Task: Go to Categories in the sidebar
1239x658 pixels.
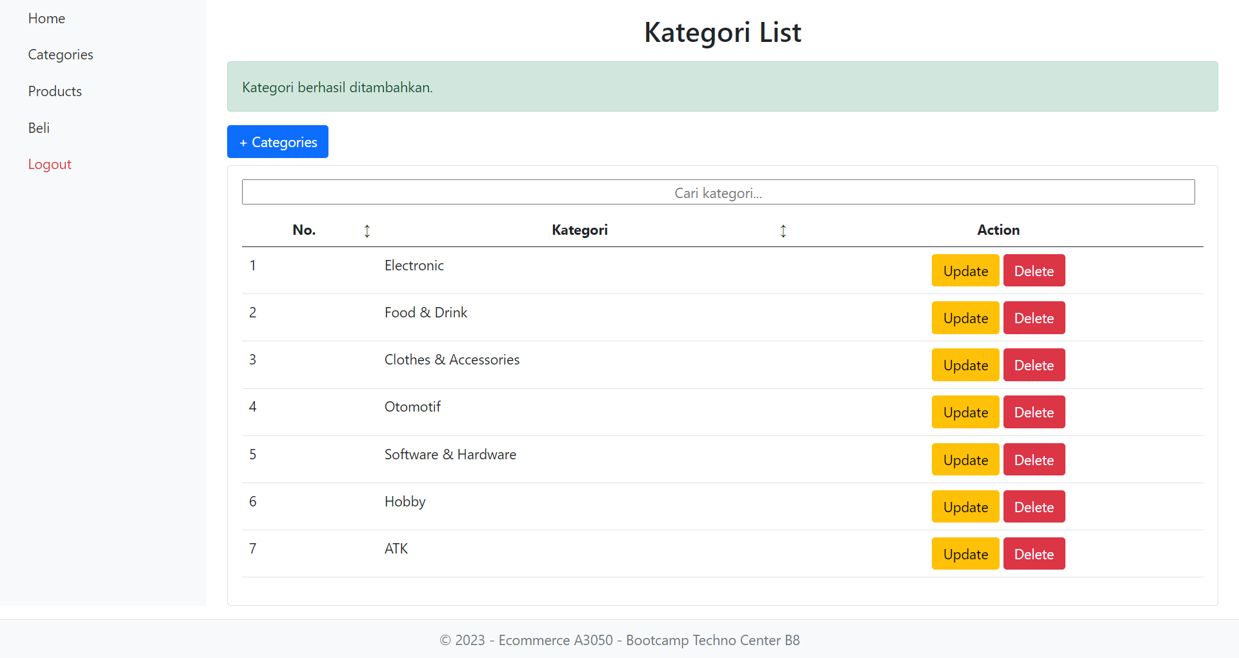Action: click(61, 55)
